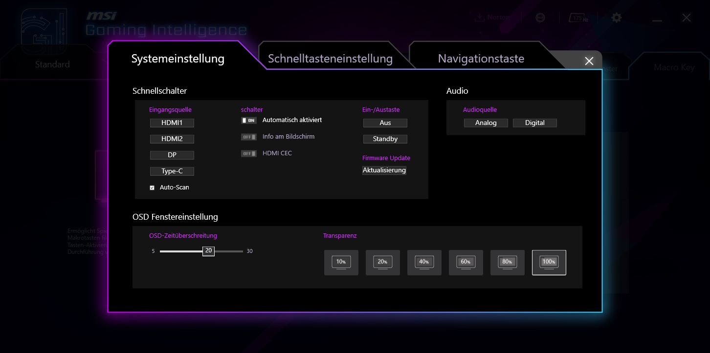Set audio source to Digital
Viewport: 710px width, 353px height.
click(534, 123)
